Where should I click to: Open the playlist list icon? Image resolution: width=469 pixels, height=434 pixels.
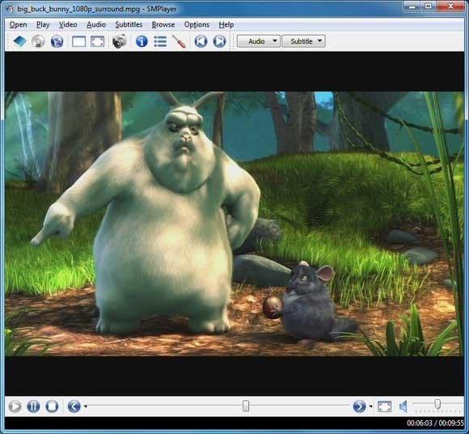[x=160, y=41]
